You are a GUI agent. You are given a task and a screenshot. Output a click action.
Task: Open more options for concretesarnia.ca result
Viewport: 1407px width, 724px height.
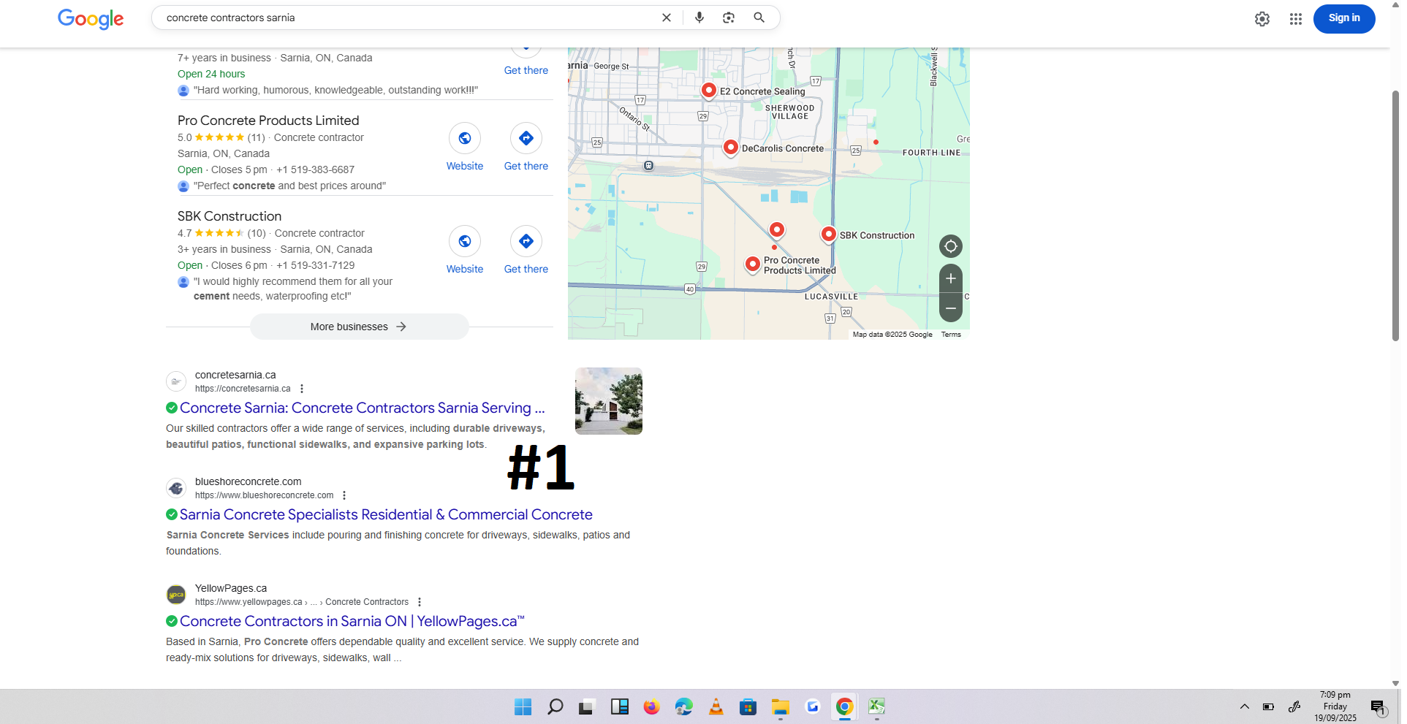pyautogui.click(x=302, y=389)
